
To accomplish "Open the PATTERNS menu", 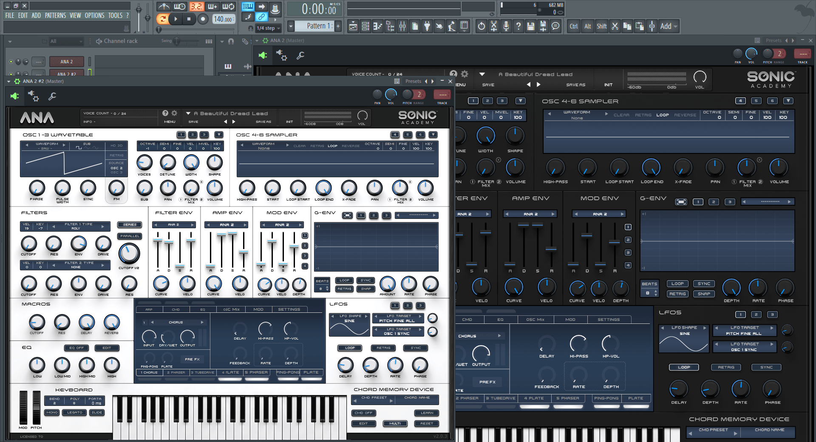I will tap(55, 15).
